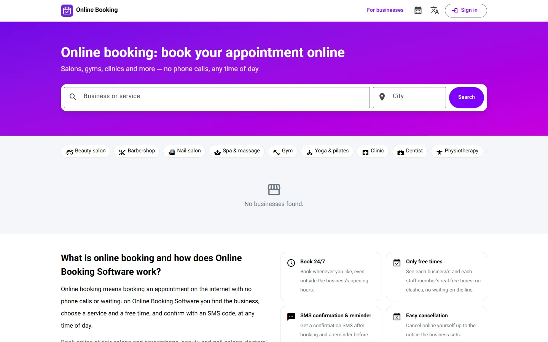
Task: Click the calendar check icon beside Only free times
Action: click(x=397, y=263)
